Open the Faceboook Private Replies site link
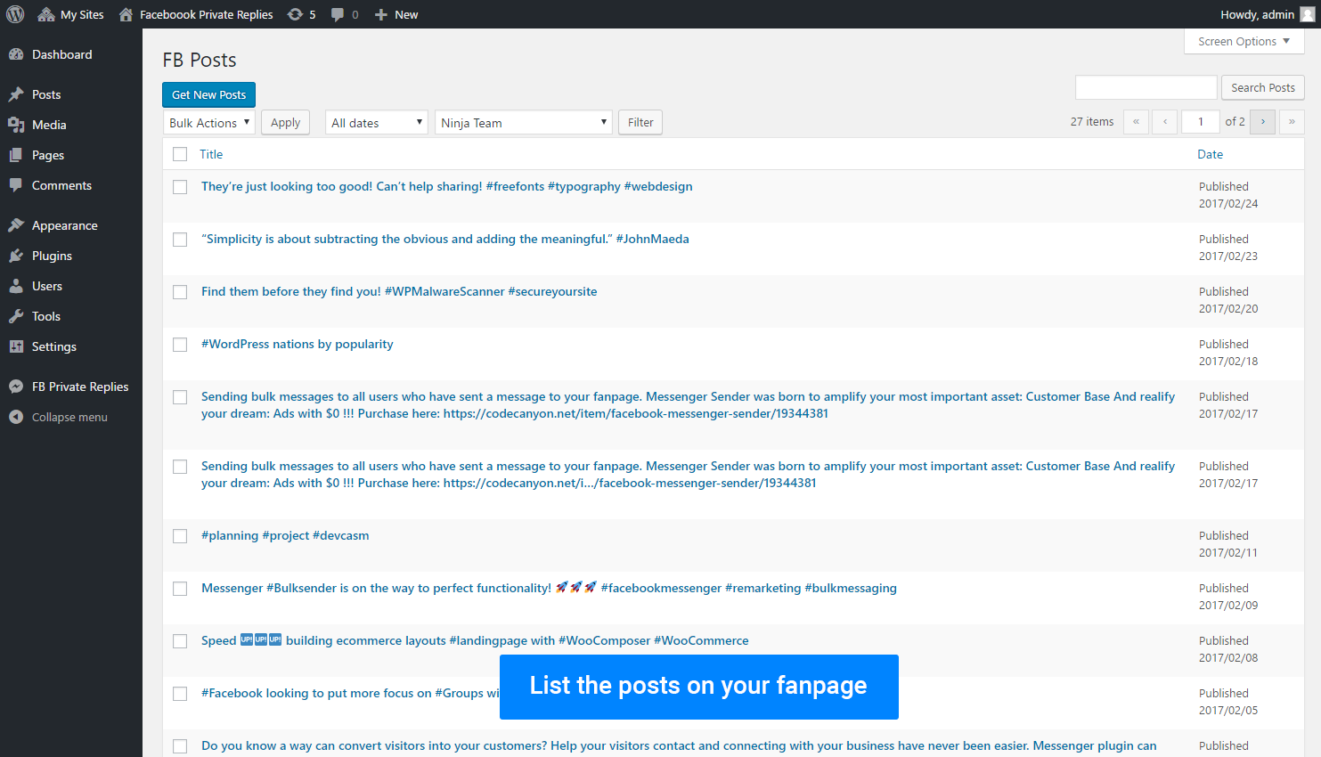1321x757 pixels. (196, 14)
